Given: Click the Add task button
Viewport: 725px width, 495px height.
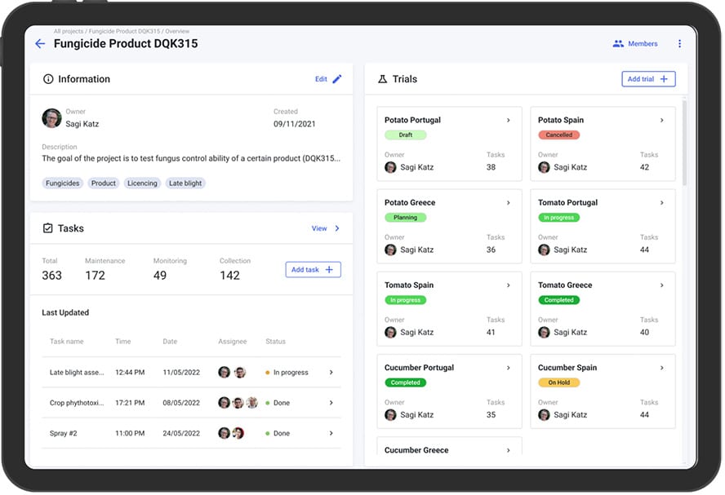Looking at the screenshot, I should (313, 270).
